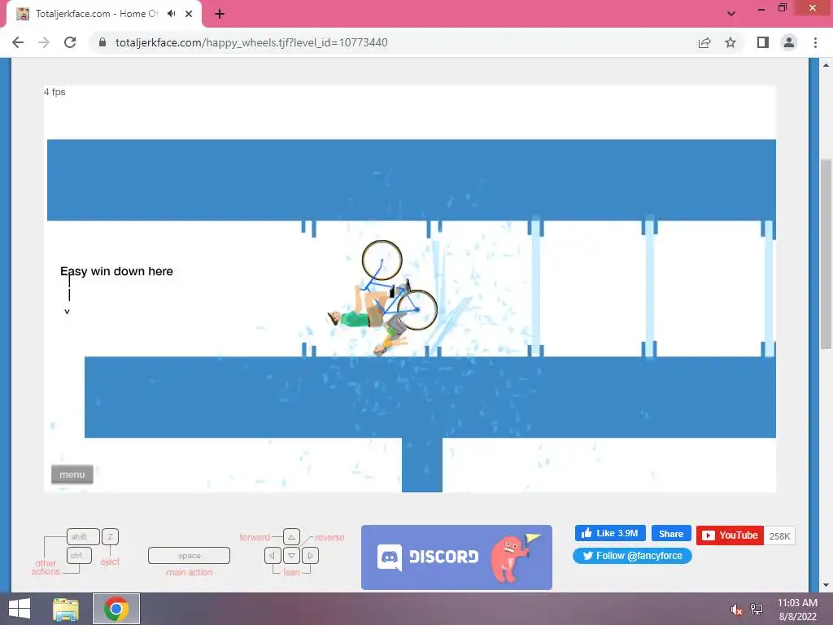Viewport: 833px width, 625px height.
Task: Click the left arrow lean key
Action: [273, 556]
